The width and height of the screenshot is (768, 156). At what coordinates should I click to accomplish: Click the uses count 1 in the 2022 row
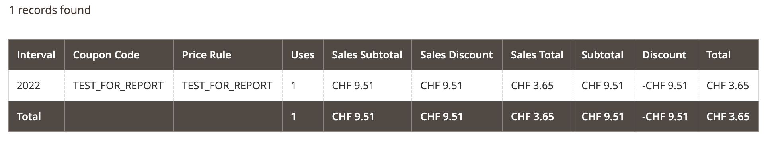click(294, 86)
